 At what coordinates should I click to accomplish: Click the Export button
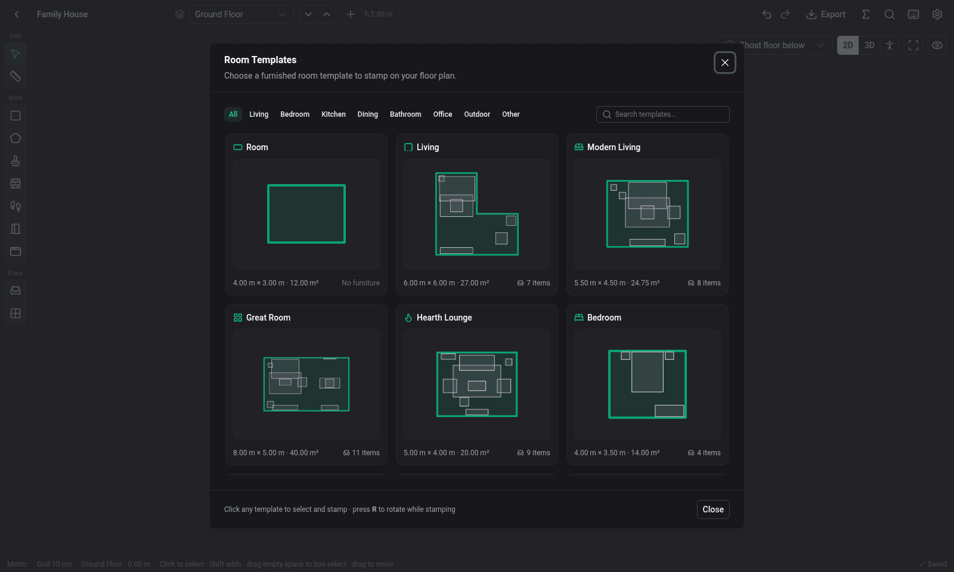pyautogui.click(x=826, y=14)
